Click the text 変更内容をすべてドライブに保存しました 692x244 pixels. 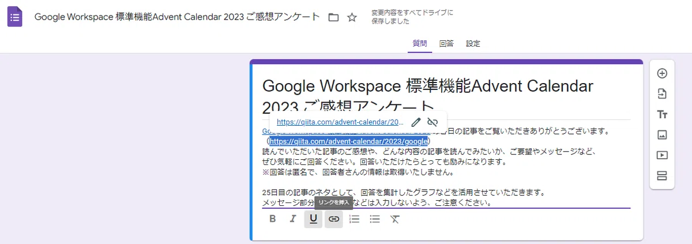coord(412,17)
